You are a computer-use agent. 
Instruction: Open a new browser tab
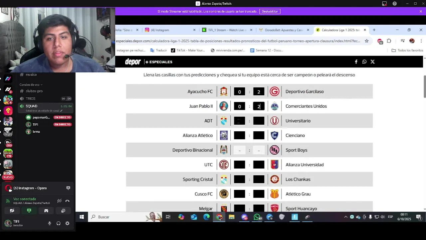pos(374,30)
